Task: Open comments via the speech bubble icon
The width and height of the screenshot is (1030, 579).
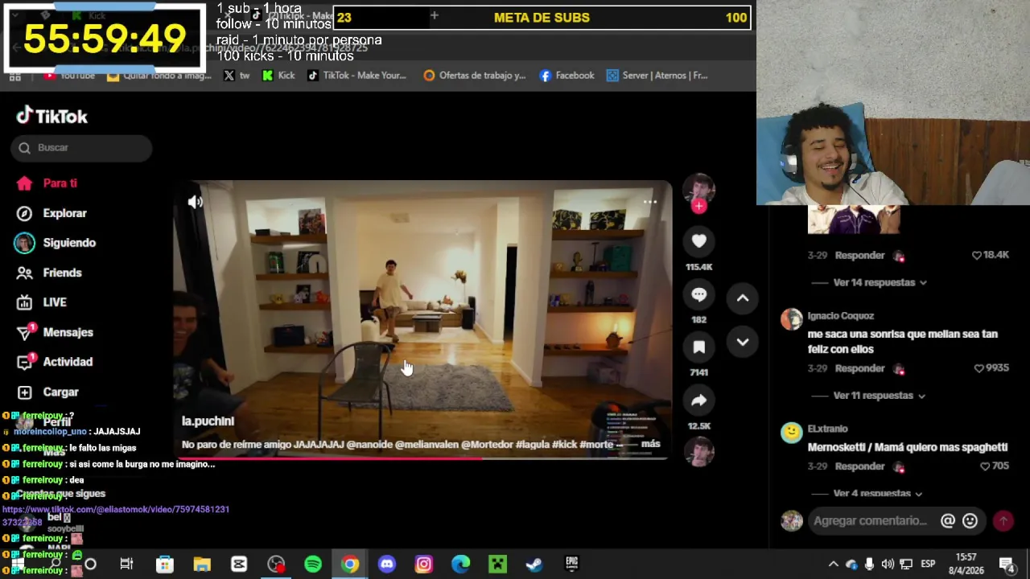Action: pyautogui.click(x=698, y=294)
